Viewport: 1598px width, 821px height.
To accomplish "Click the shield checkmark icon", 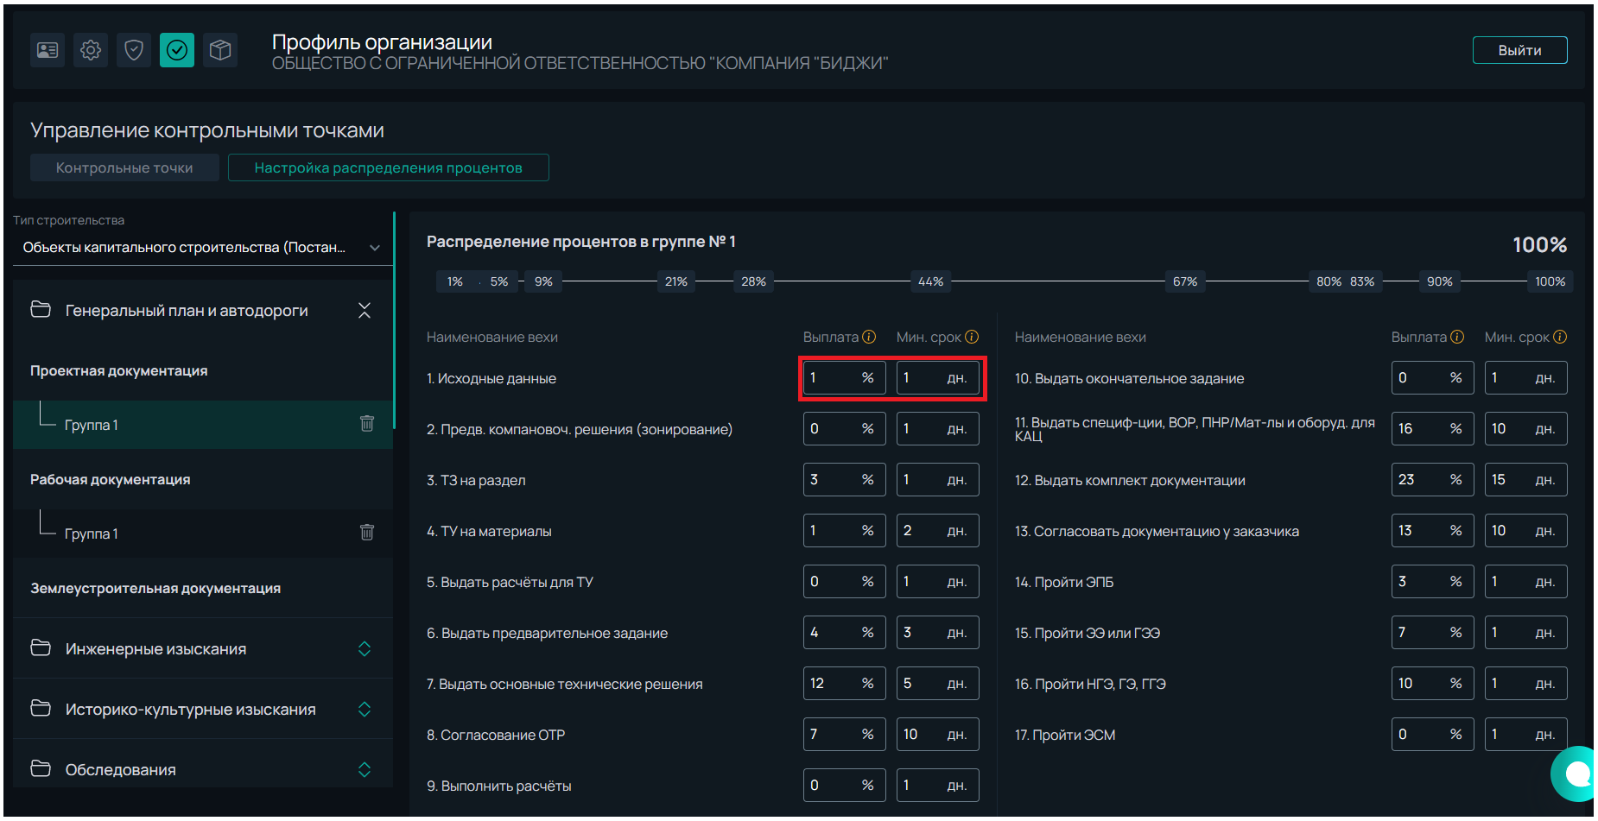I will click(x=134, y=51).
